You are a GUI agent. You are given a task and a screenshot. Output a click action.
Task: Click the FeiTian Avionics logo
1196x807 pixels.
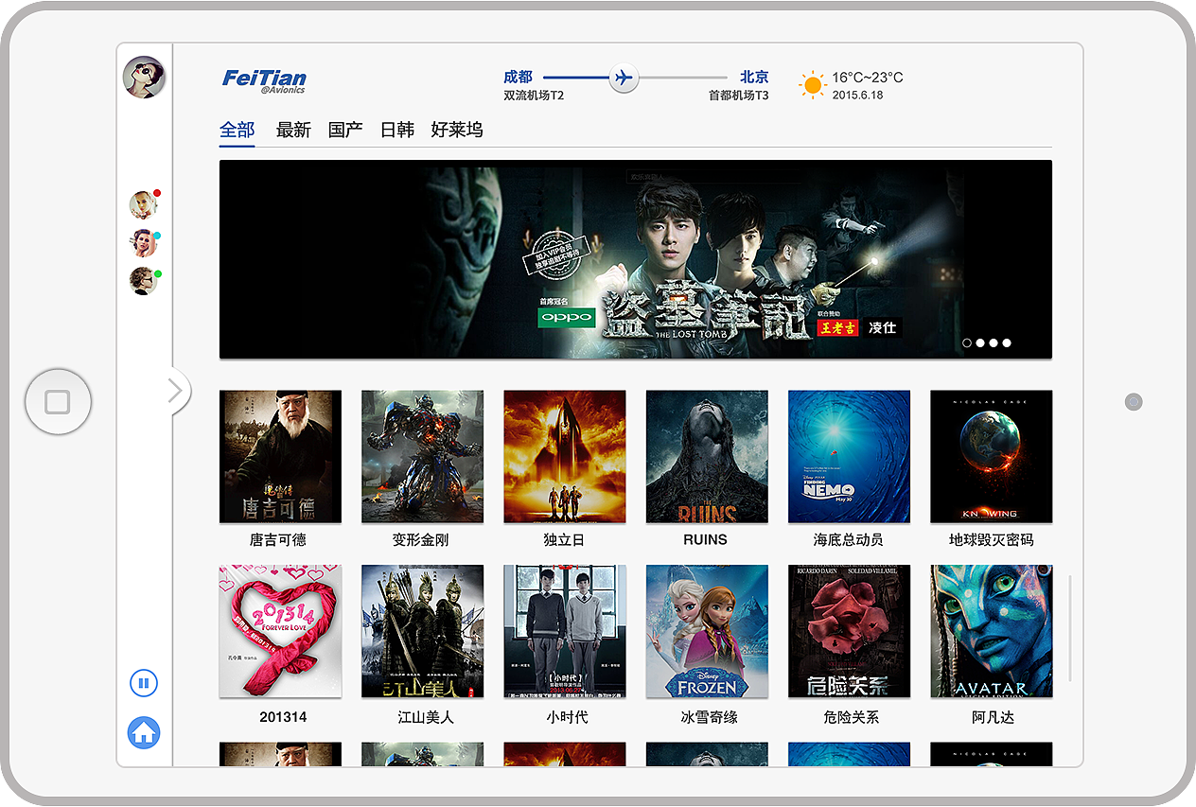[x=264, y=82]
